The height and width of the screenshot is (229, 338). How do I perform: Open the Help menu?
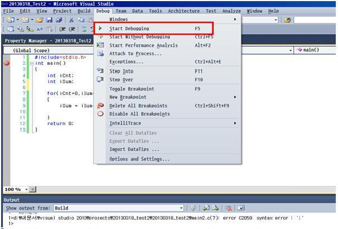click(274, 11)
